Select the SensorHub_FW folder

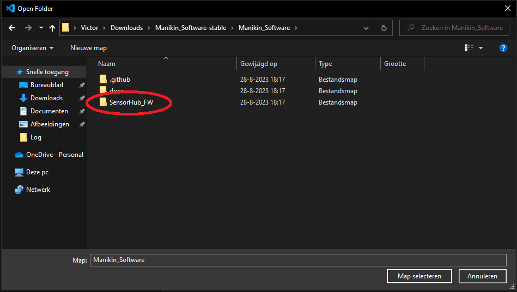pos(131,102)
